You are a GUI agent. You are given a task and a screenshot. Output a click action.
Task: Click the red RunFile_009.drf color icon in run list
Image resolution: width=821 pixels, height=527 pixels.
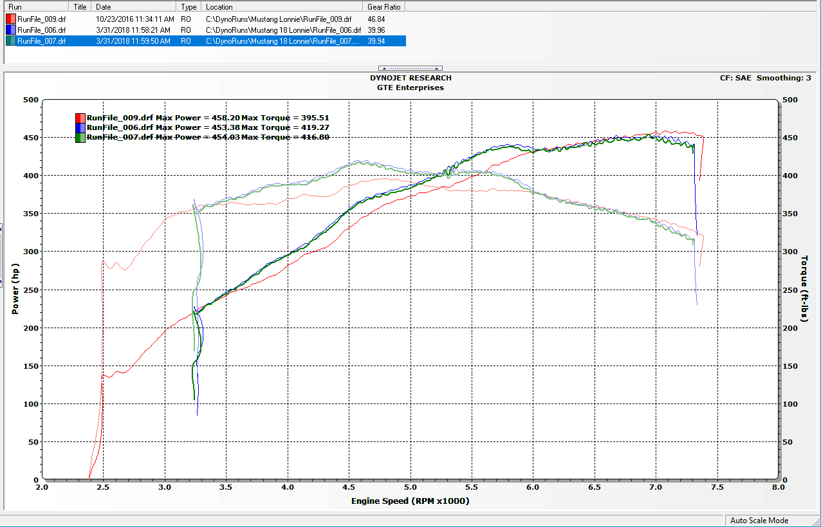coord(11,19)
